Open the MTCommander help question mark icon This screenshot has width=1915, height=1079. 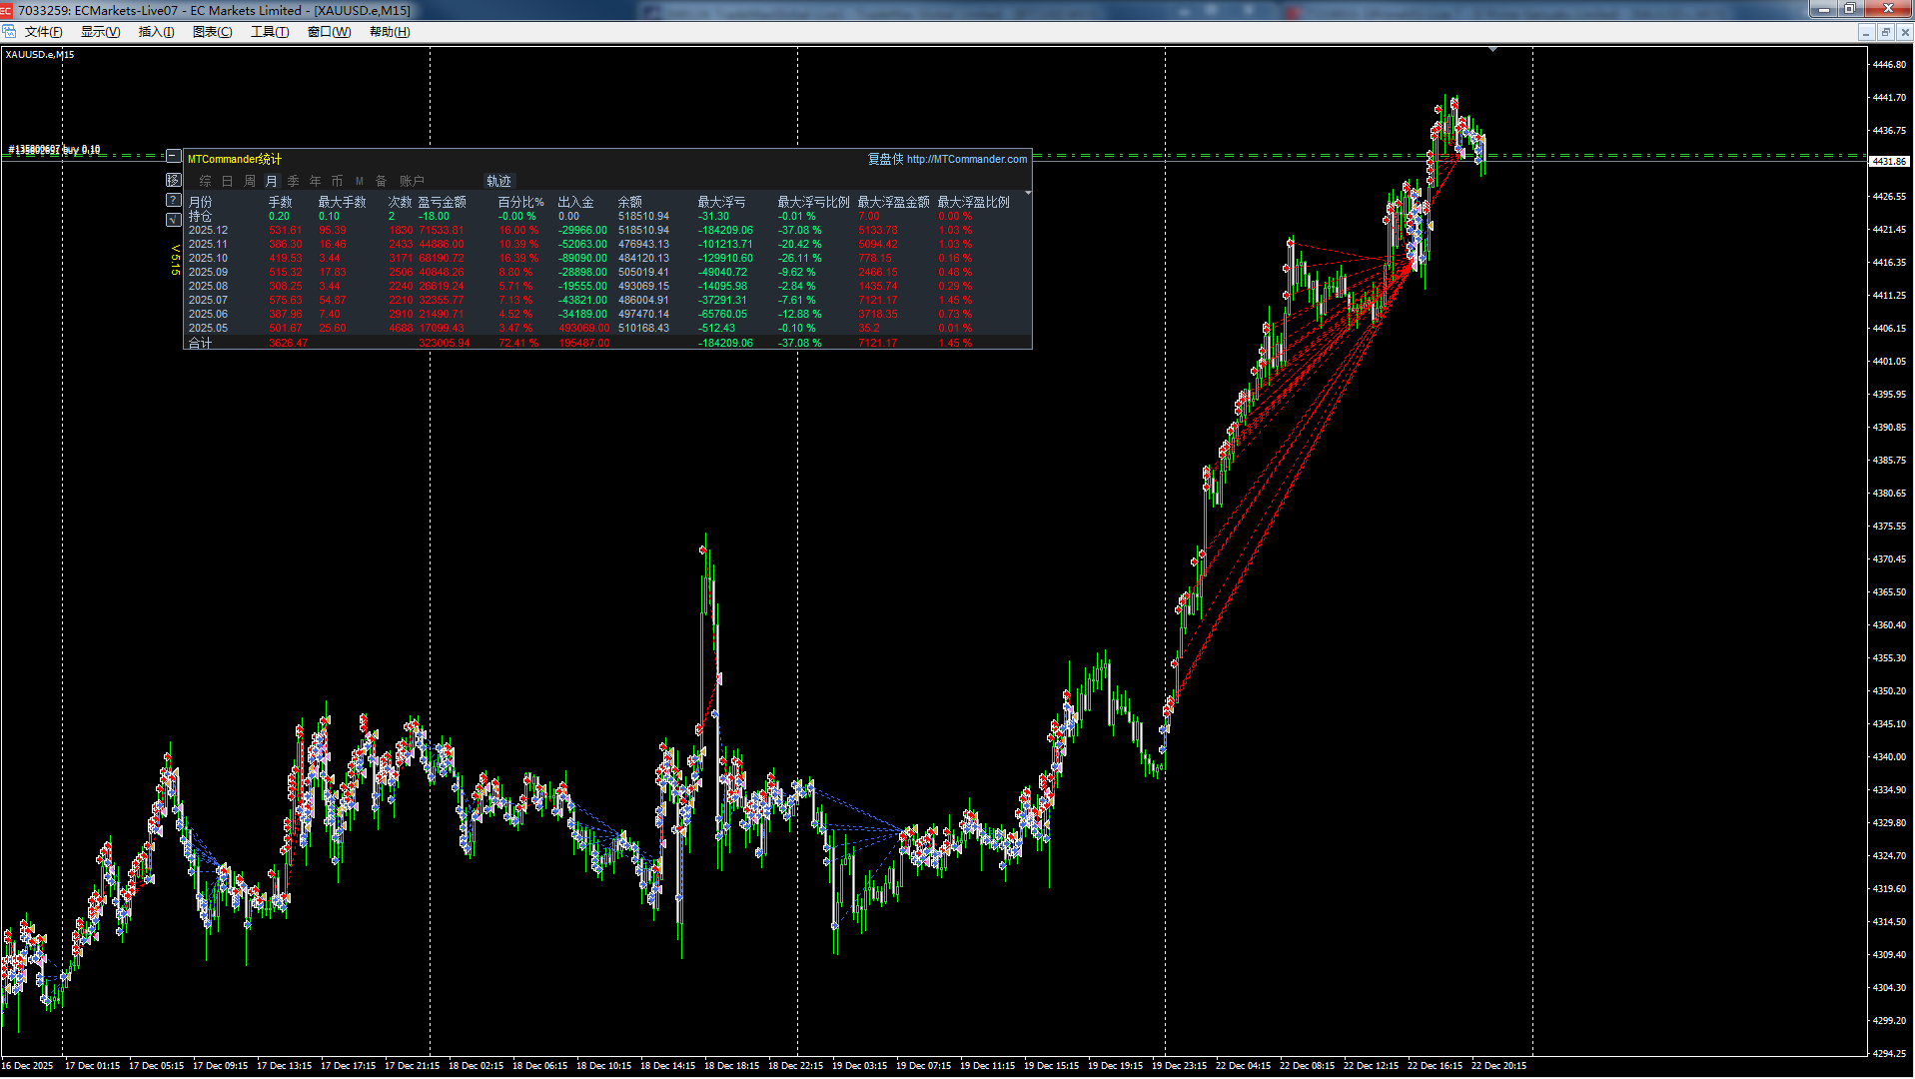173,200
